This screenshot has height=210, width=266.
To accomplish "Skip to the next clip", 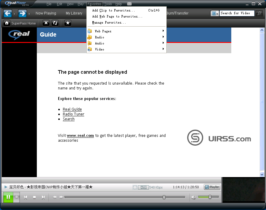I will (x=43, y=197).
